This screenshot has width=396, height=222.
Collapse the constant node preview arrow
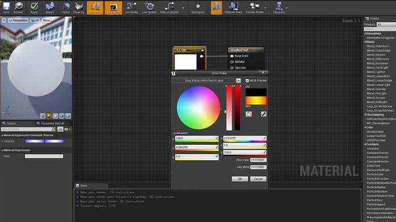[202, 51]
